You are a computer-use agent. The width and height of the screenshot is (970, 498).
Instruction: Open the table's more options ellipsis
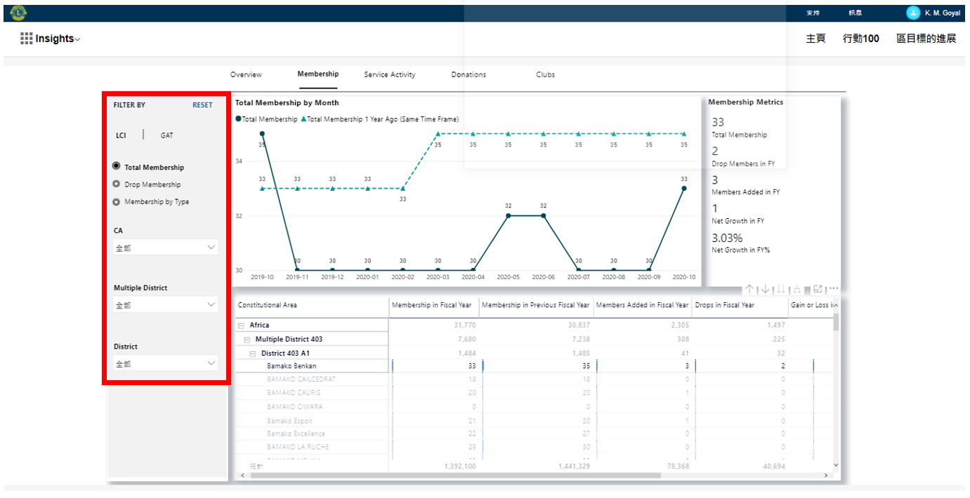pos(834,289)
